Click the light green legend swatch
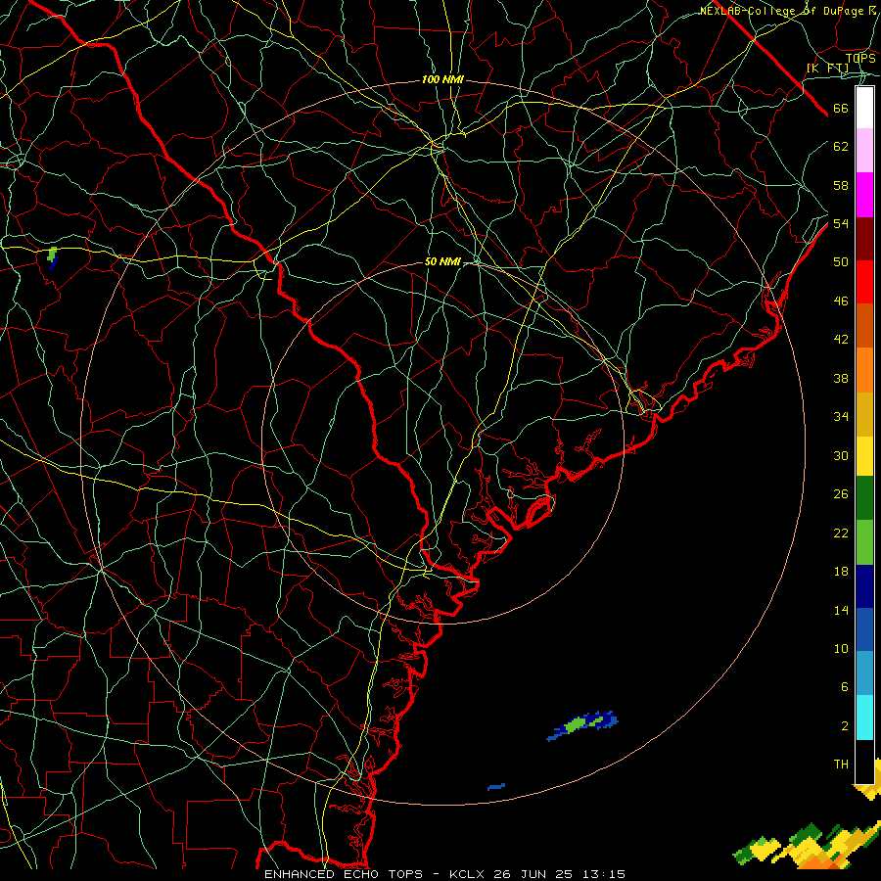This screenshot has width=881, height=881. [x=864, y=542]
